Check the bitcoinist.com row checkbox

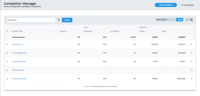click(x=7, y=44)
